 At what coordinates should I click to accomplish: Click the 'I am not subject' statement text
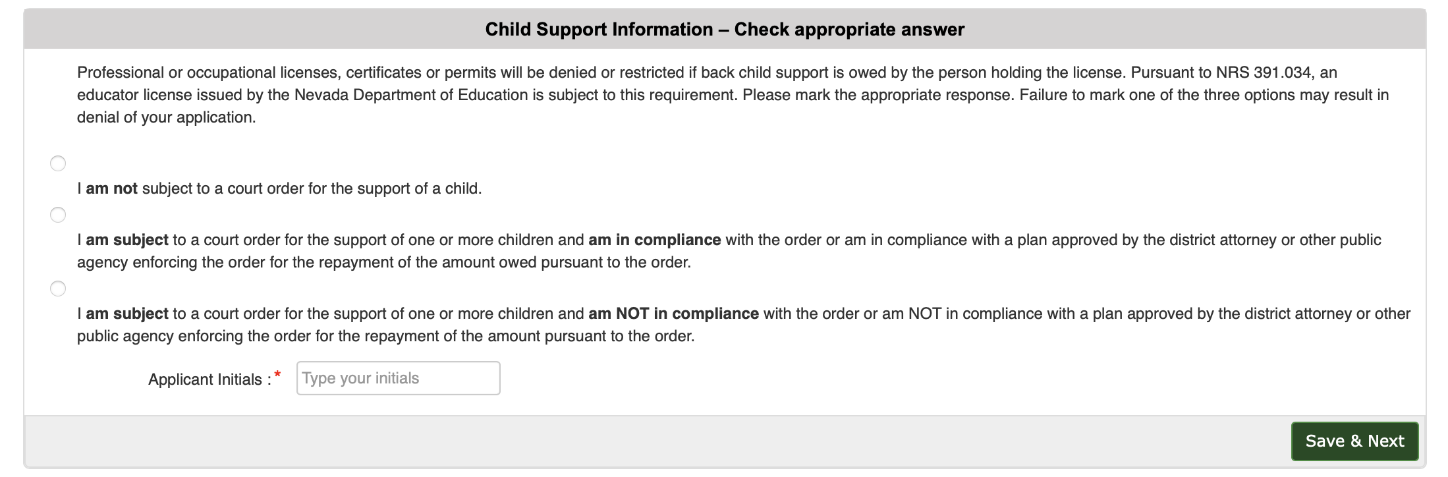pos(279,188)
